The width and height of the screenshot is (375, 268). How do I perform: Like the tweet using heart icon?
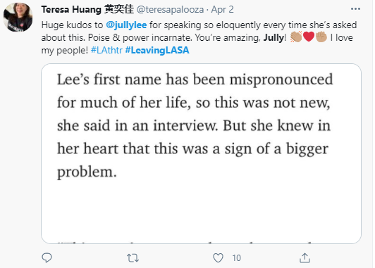click(218, 258)
